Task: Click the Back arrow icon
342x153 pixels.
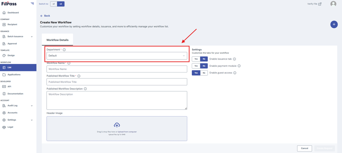Action: (x=41, y=16)
